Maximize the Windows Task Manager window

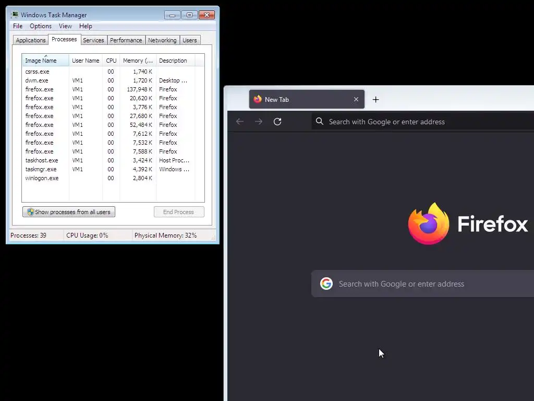(x=189, y=15)
